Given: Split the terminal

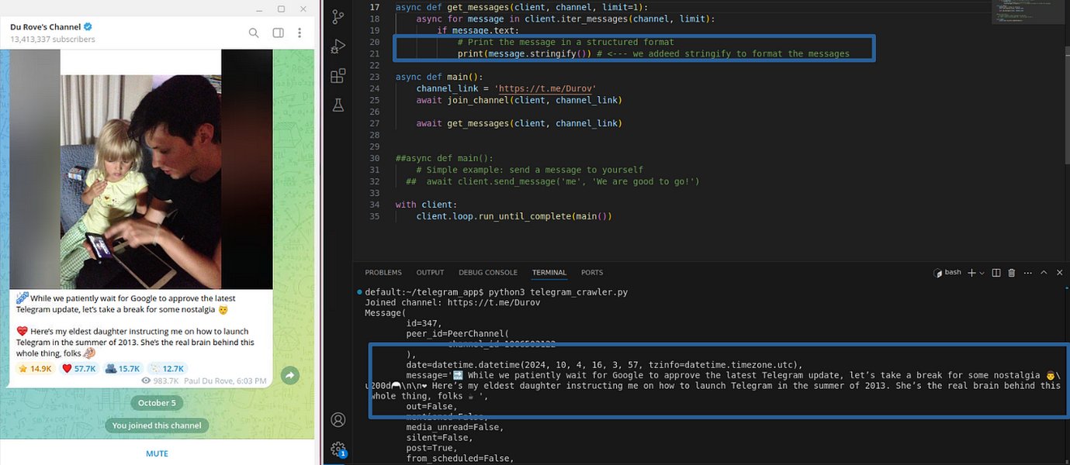Looking at the screenshot, I should point(996,273).
